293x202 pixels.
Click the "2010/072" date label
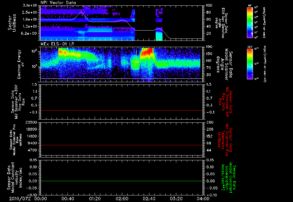(x=20, y=199)
